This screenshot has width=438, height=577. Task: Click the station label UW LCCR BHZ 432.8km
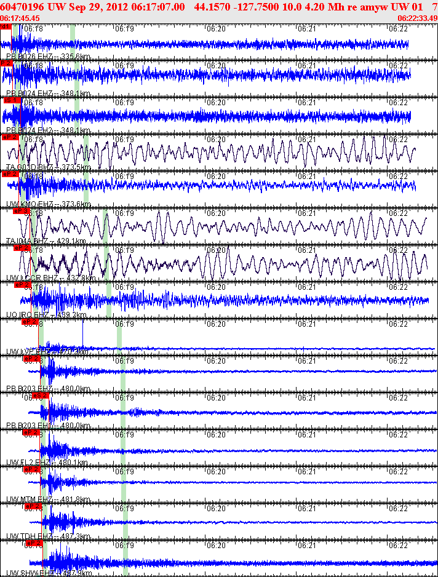[x=51, y=278]
